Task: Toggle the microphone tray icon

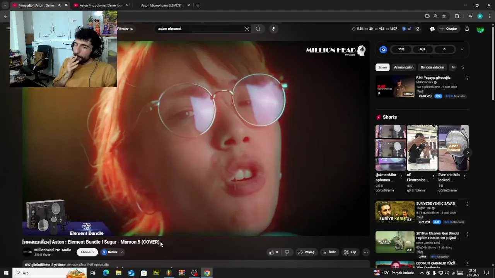Action: tap(434, 273)
